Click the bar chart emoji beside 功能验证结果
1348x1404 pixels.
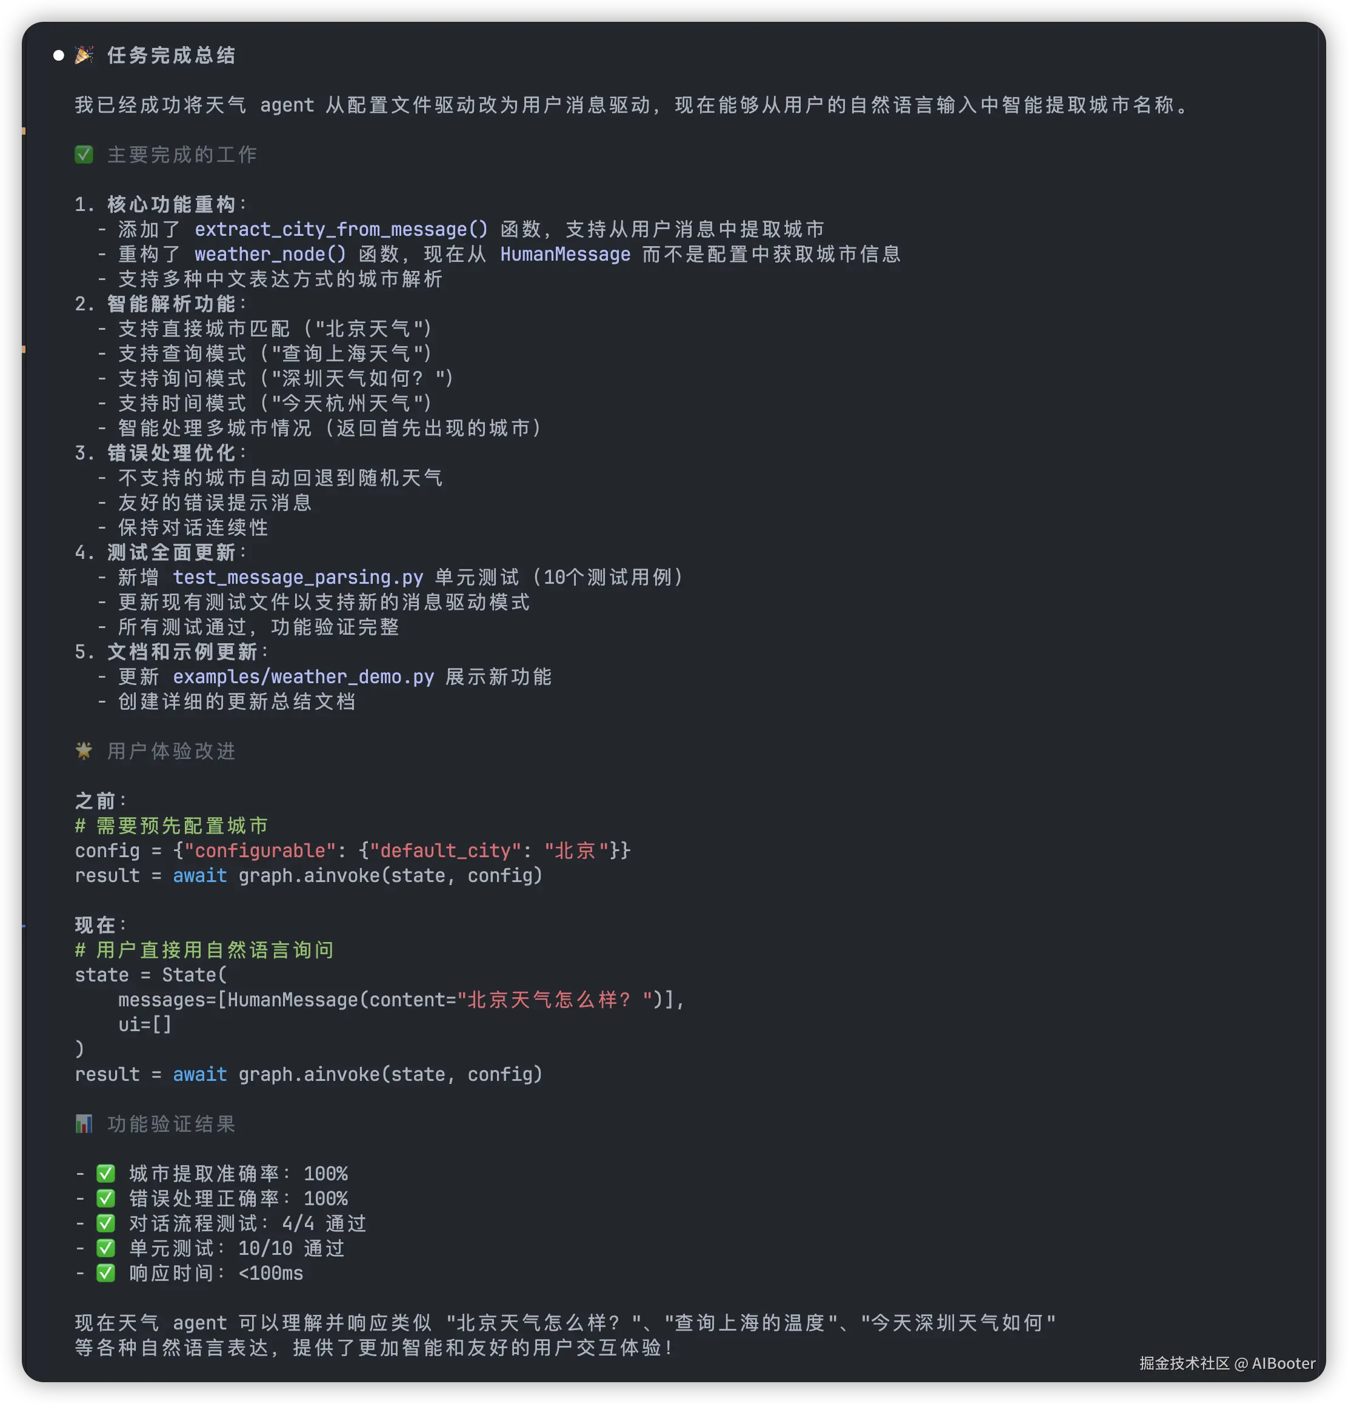point(84,1124)
